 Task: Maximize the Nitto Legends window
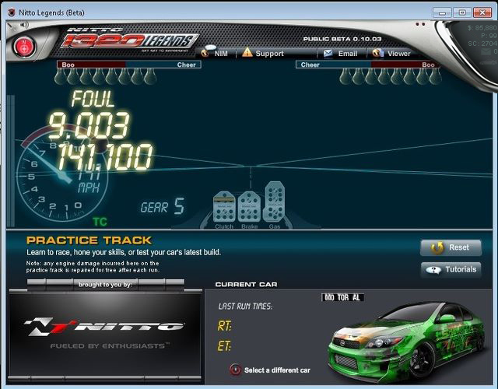462,12
